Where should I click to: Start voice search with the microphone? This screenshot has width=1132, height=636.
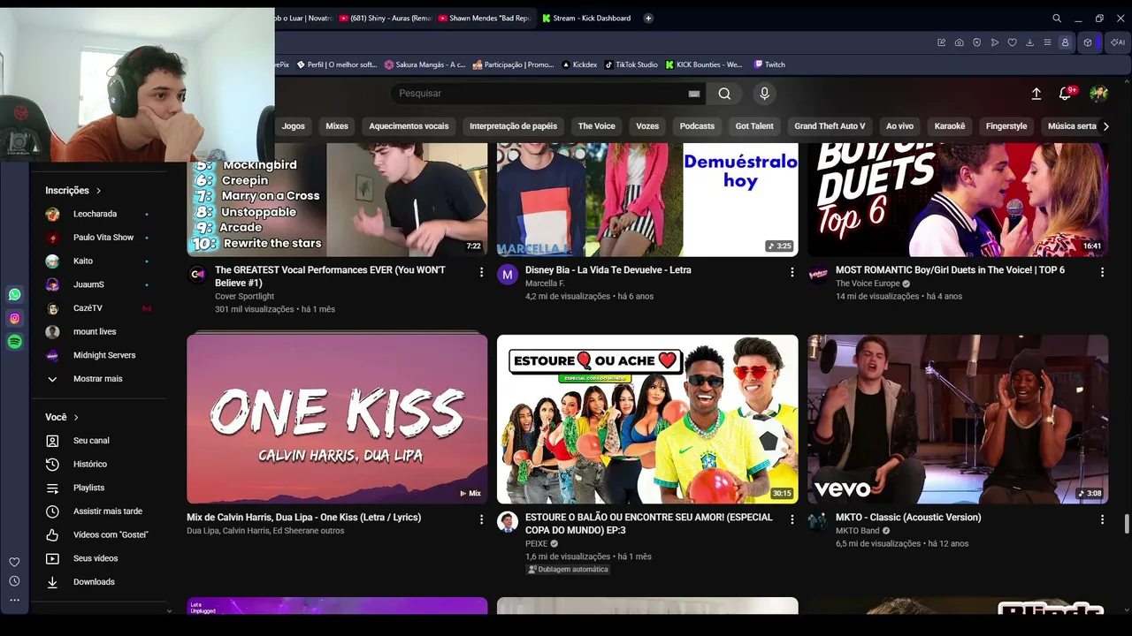765,94
